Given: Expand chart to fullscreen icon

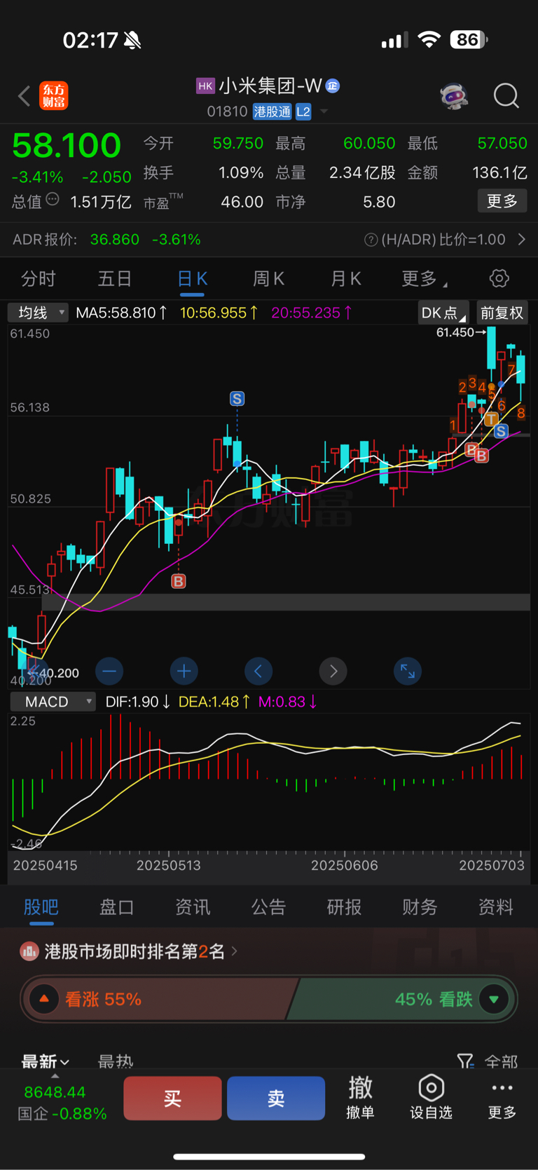Looking at the screenshot, I should pos(408,672).
